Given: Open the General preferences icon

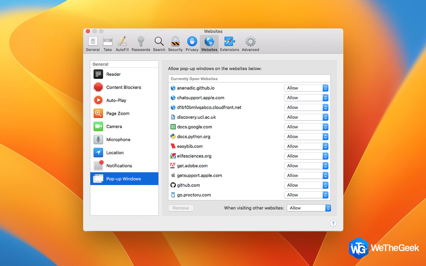Looking at the screenshot, I should (93, 41).
